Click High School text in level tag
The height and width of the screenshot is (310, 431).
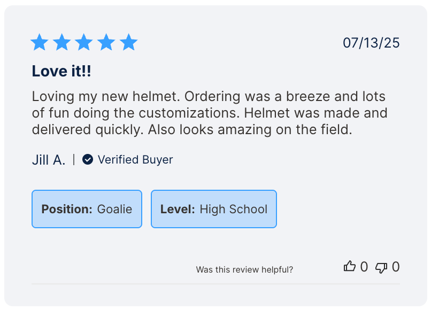coord(234,209)
